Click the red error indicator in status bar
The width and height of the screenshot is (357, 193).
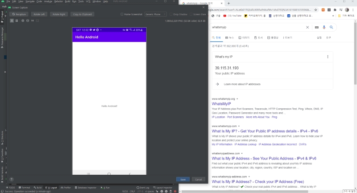pyautogui.click(x=175, y=191)
